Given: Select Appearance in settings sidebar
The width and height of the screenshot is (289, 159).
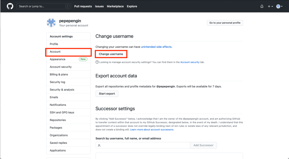Looking at the screenshot, I should [69, 59].
